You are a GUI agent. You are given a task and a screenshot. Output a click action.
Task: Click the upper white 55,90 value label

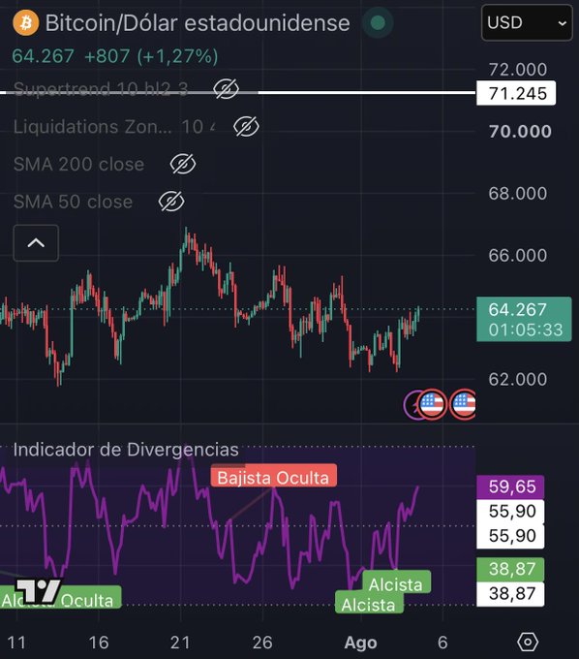coord(510,512)
